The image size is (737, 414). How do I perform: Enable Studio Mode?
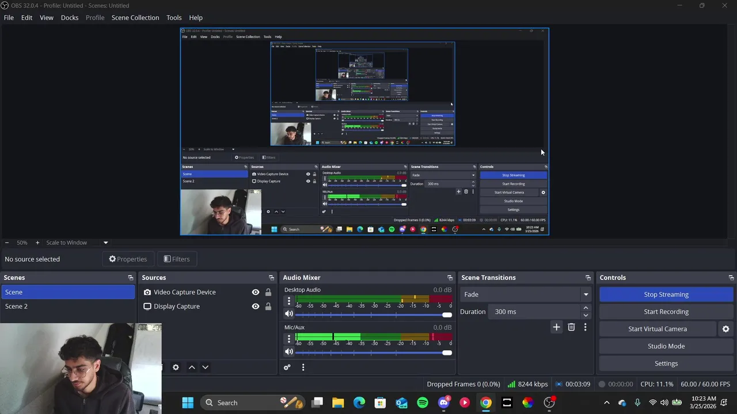[666, 346]
